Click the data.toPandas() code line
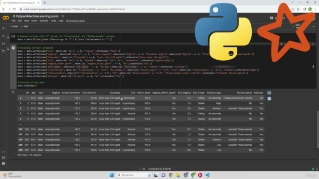 pos(27,86)
